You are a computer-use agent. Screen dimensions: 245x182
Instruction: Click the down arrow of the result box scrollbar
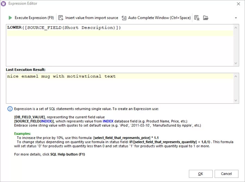[236, 101]
